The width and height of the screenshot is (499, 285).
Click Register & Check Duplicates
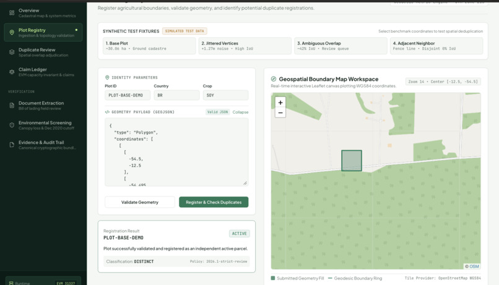[214, 202]
